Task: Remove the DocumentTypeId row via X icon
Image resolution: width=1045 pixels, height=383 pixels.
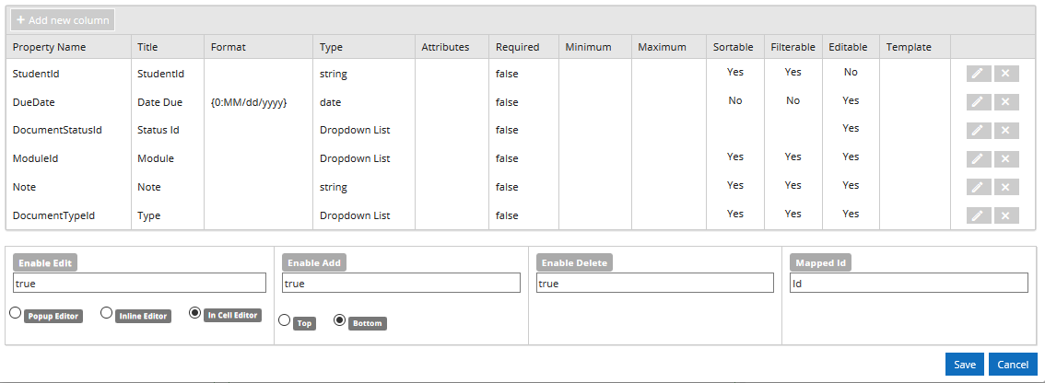Action: [1006, 215]
